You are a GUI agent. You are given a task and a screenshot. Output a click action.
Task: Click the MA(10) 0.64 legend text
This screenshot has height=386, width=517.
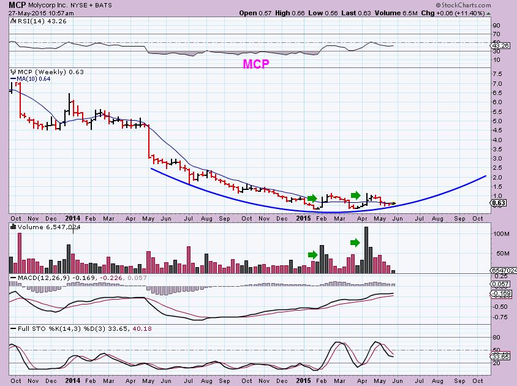click(x=34, y=79)
